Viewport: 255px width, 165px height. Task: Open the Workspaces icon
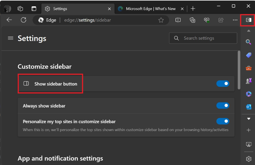pos(20,9)
